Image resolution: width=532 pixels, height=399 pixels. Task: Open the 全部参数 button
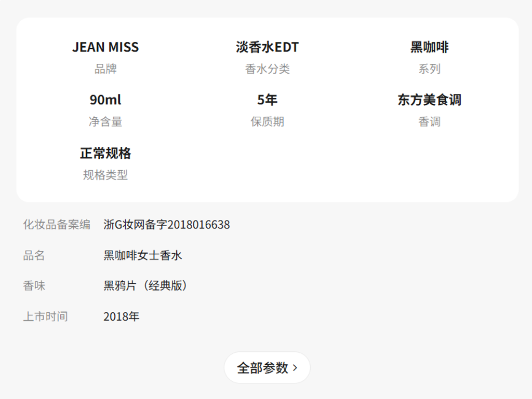tap(262, 368)
